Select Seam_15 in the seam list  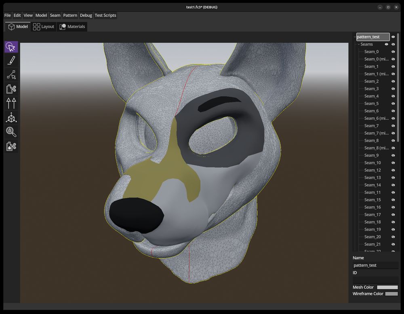click(372, 200)
